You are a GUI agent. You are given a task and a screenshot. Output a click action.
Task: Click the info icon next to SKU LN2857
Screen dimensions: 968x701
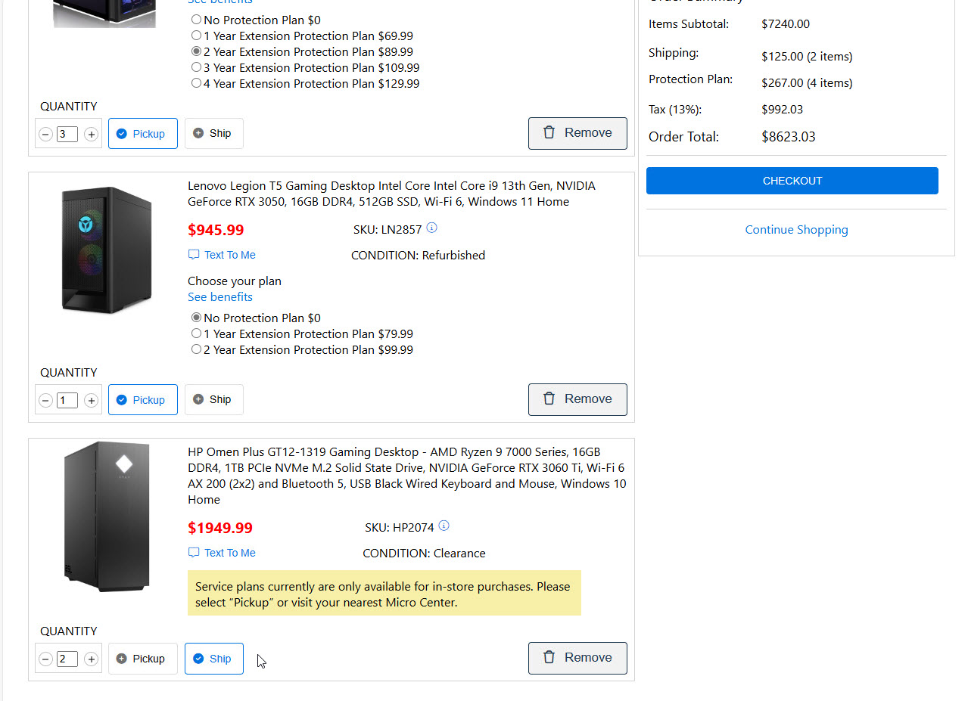pyautogui.click(x=432, y=228)
